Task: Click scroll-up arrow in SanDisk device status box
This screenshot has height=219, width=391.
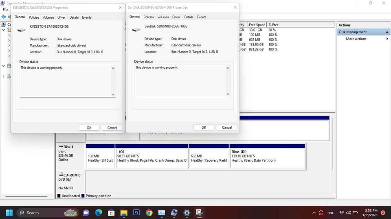Action: point(228,68)
